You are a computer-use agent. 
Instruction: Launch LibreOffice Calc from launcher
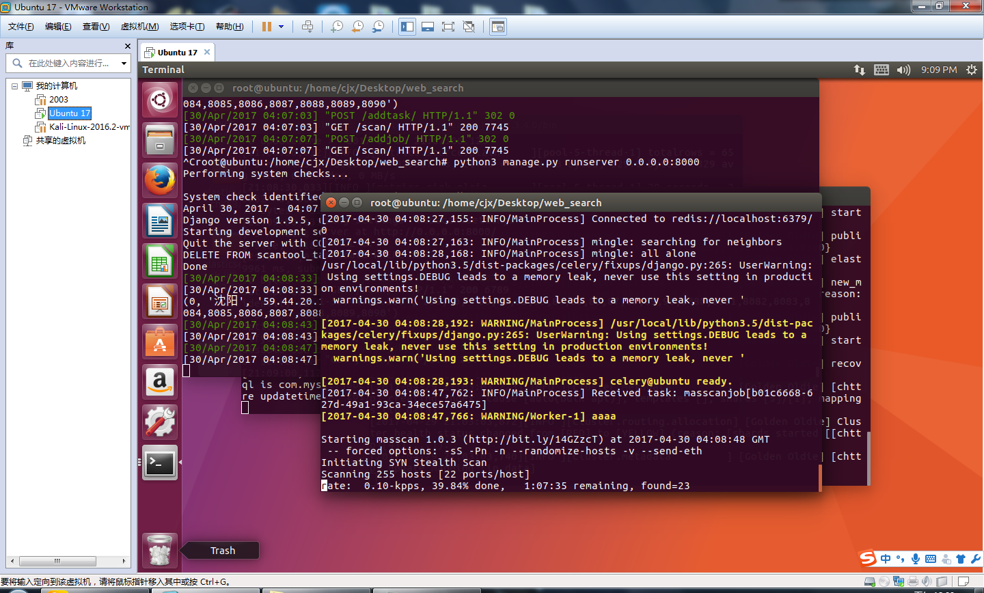160,261
